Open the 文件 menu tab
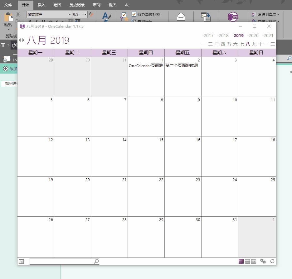 coord(8,5)
